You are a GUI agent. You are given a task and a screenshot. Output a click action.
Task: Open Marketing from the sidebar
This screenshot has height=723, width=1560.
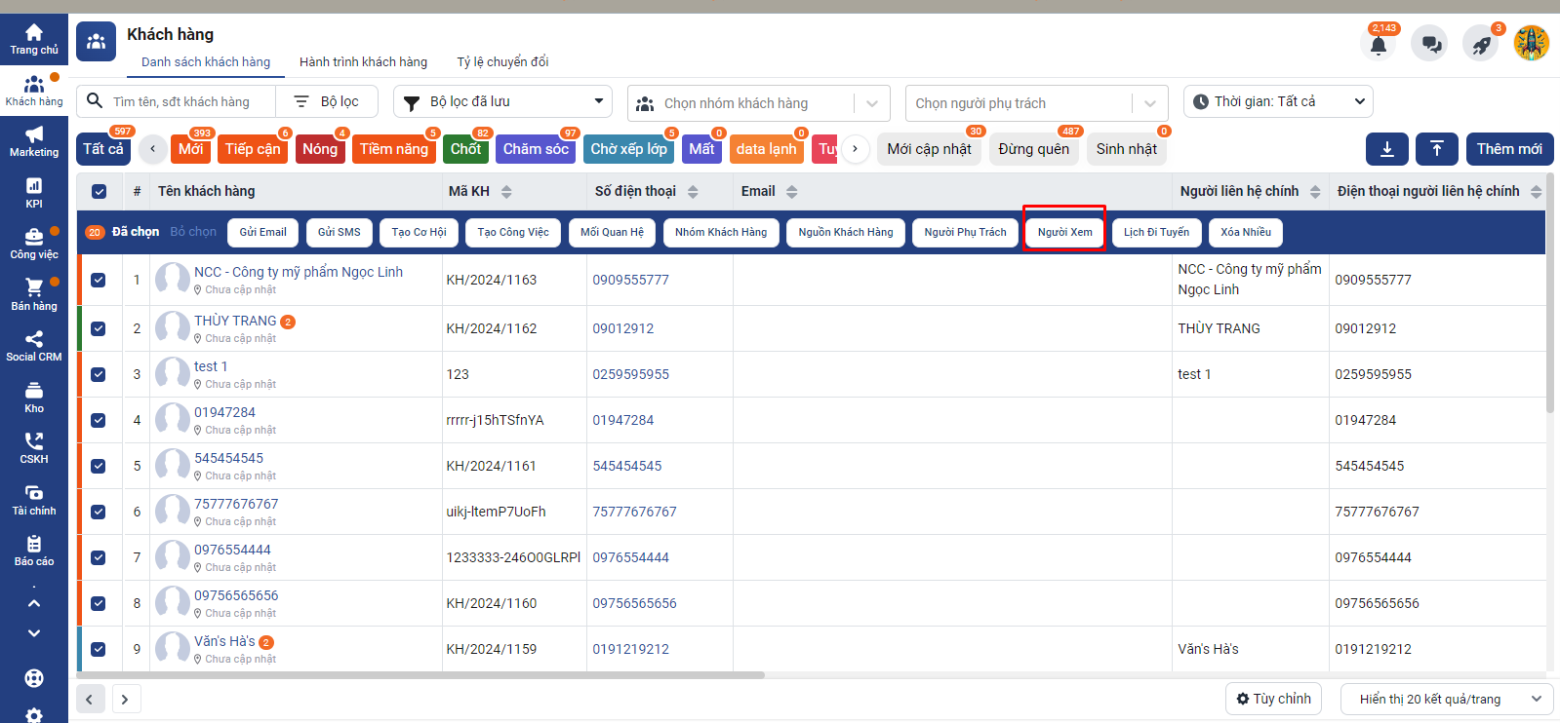(x=34, y=141)
